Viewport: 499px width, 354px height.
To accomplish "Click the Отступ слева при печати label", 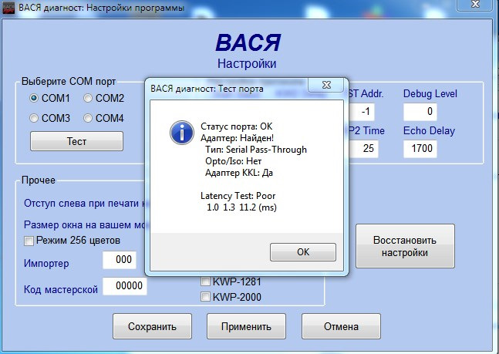I will tap(84, 204).
